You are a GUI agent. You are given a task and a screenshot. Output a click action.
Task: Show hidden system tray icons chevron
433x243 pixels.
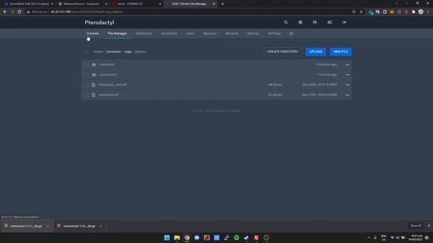coord(369,238)
